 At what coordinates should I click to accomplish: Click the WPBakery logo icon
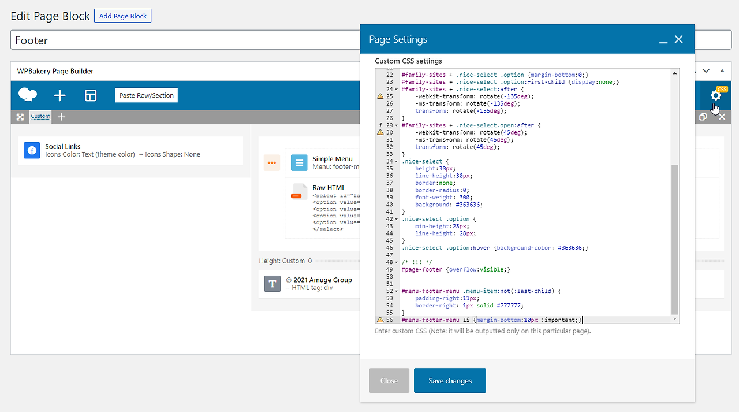(x=28, y=95)
